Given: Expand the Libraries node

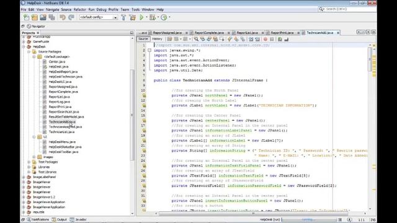Looking at the screenshot, I should point(29,167).
